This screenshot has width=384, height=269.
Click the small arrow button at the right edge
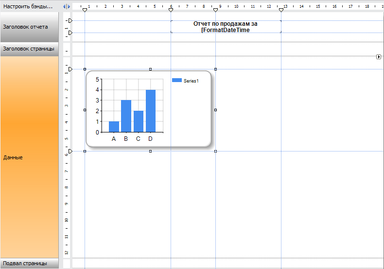click(x=379, y=57)
